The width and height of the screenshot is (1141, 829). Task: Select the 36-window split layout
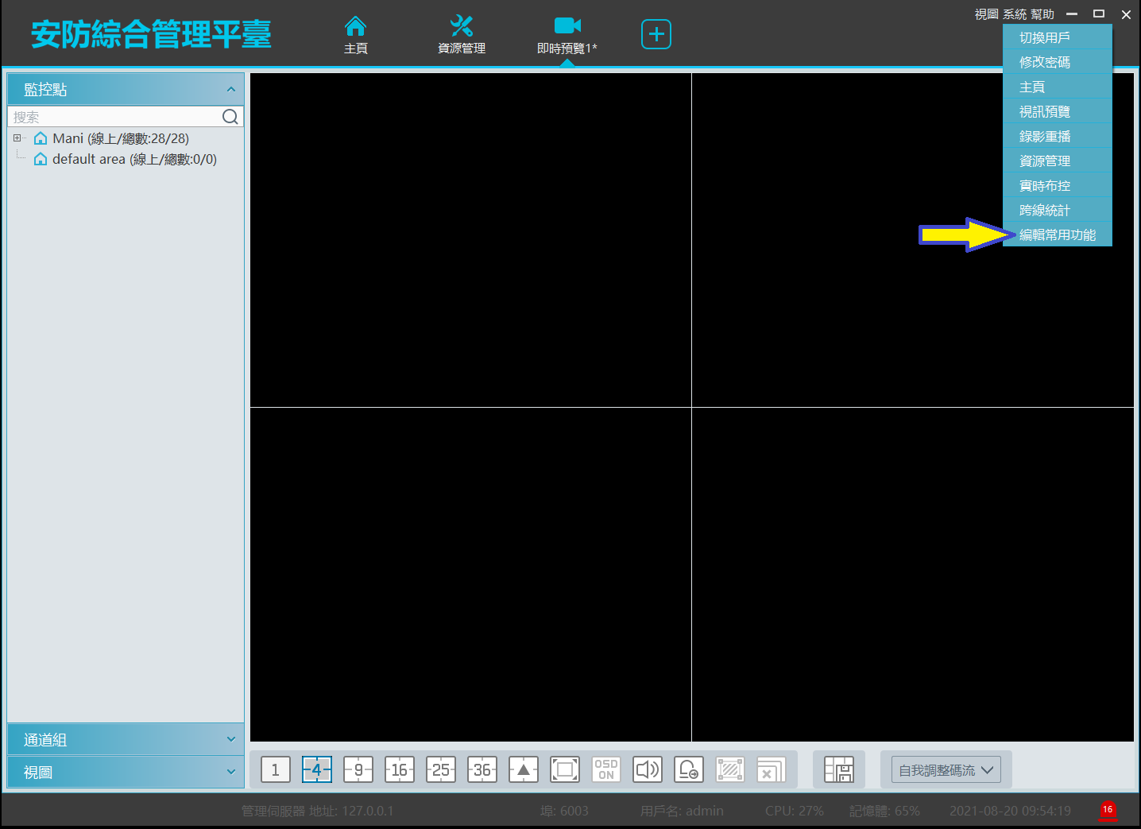(x=482, y=769)
